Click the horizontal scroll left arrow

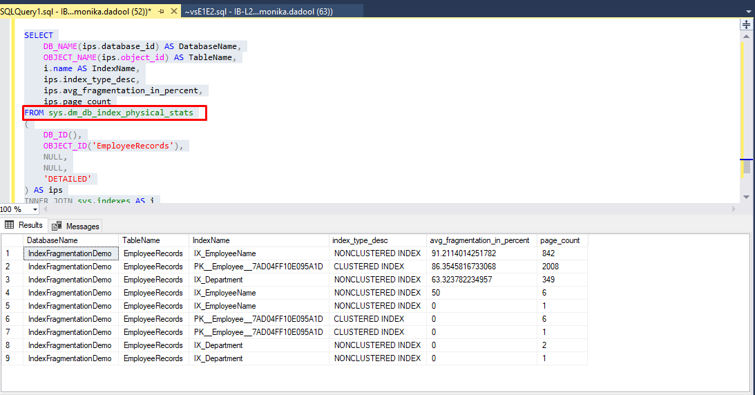(46, 209)
